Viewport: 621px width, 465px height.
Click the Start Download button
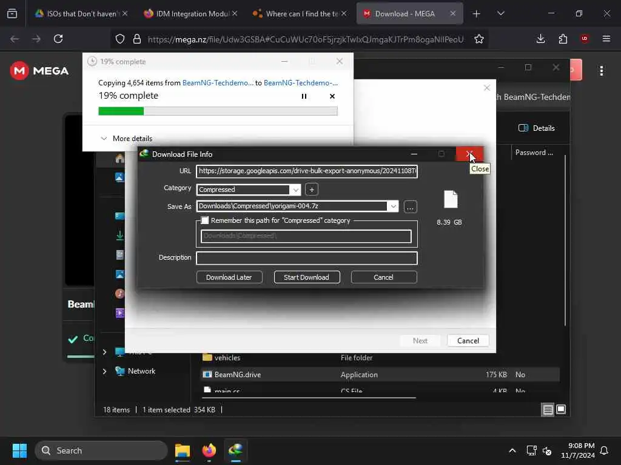[x=306, y=277]
